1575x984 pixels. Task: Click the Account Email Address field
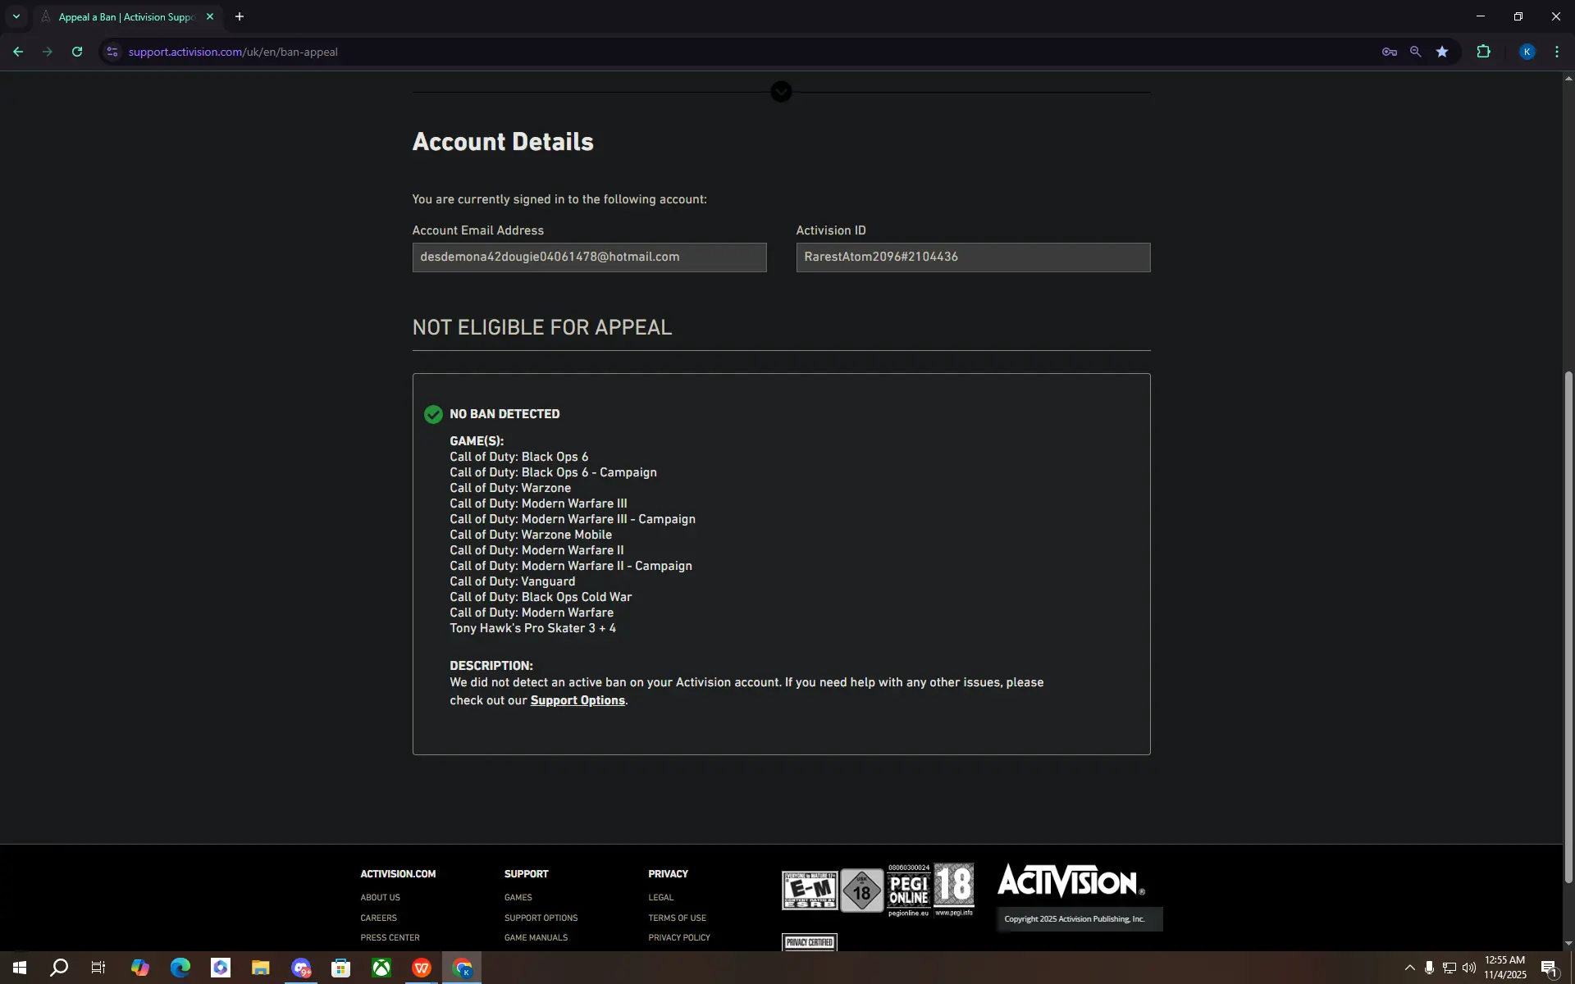(589, 257)
